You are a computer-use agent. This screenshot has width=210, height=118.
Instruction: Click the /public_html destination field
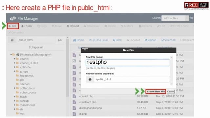tap(132, 79)
